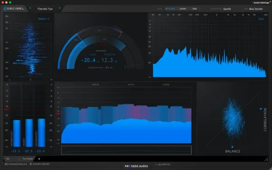Switch to the No Display tab
Viewport: 272px width, 170px height.
28,159
